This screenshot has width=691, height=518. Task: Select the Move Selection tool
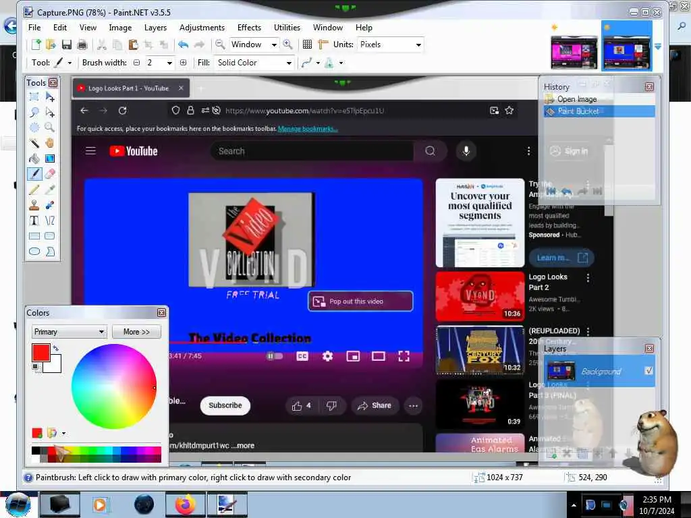(50, 113)
